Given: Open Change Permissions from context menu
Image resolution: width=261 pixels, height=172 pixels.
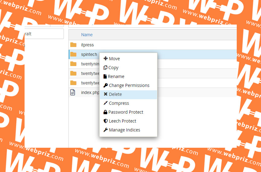Looking at the screenshot, I should coord(128,85).
